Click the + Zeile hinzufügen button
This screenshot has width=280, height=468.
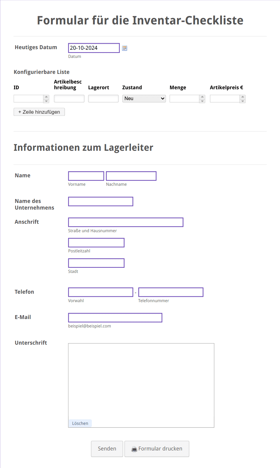[x=39, y=112]
